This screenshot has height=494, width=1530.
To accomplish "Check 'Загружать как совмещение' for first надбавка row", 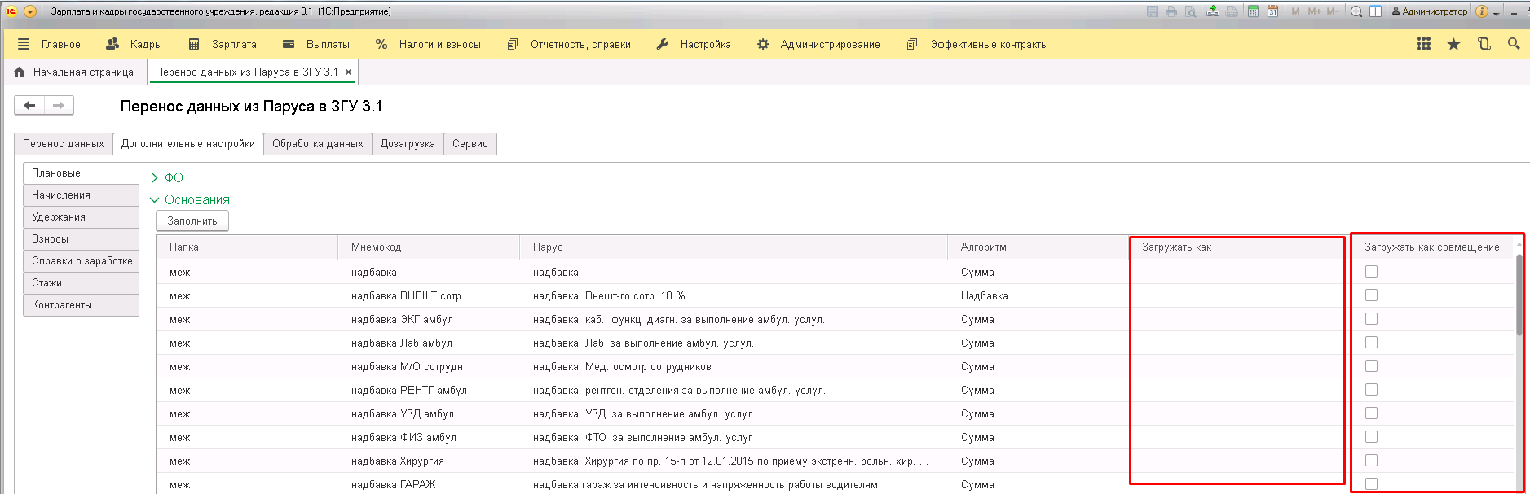I will coord(1371,272).
